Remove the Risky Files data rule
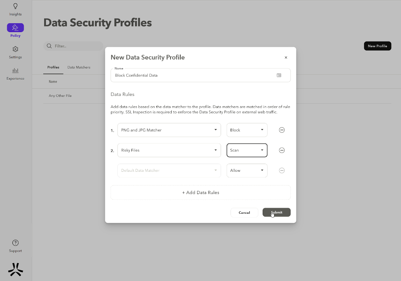The image size is (401, 281). [x=282, y=150]
